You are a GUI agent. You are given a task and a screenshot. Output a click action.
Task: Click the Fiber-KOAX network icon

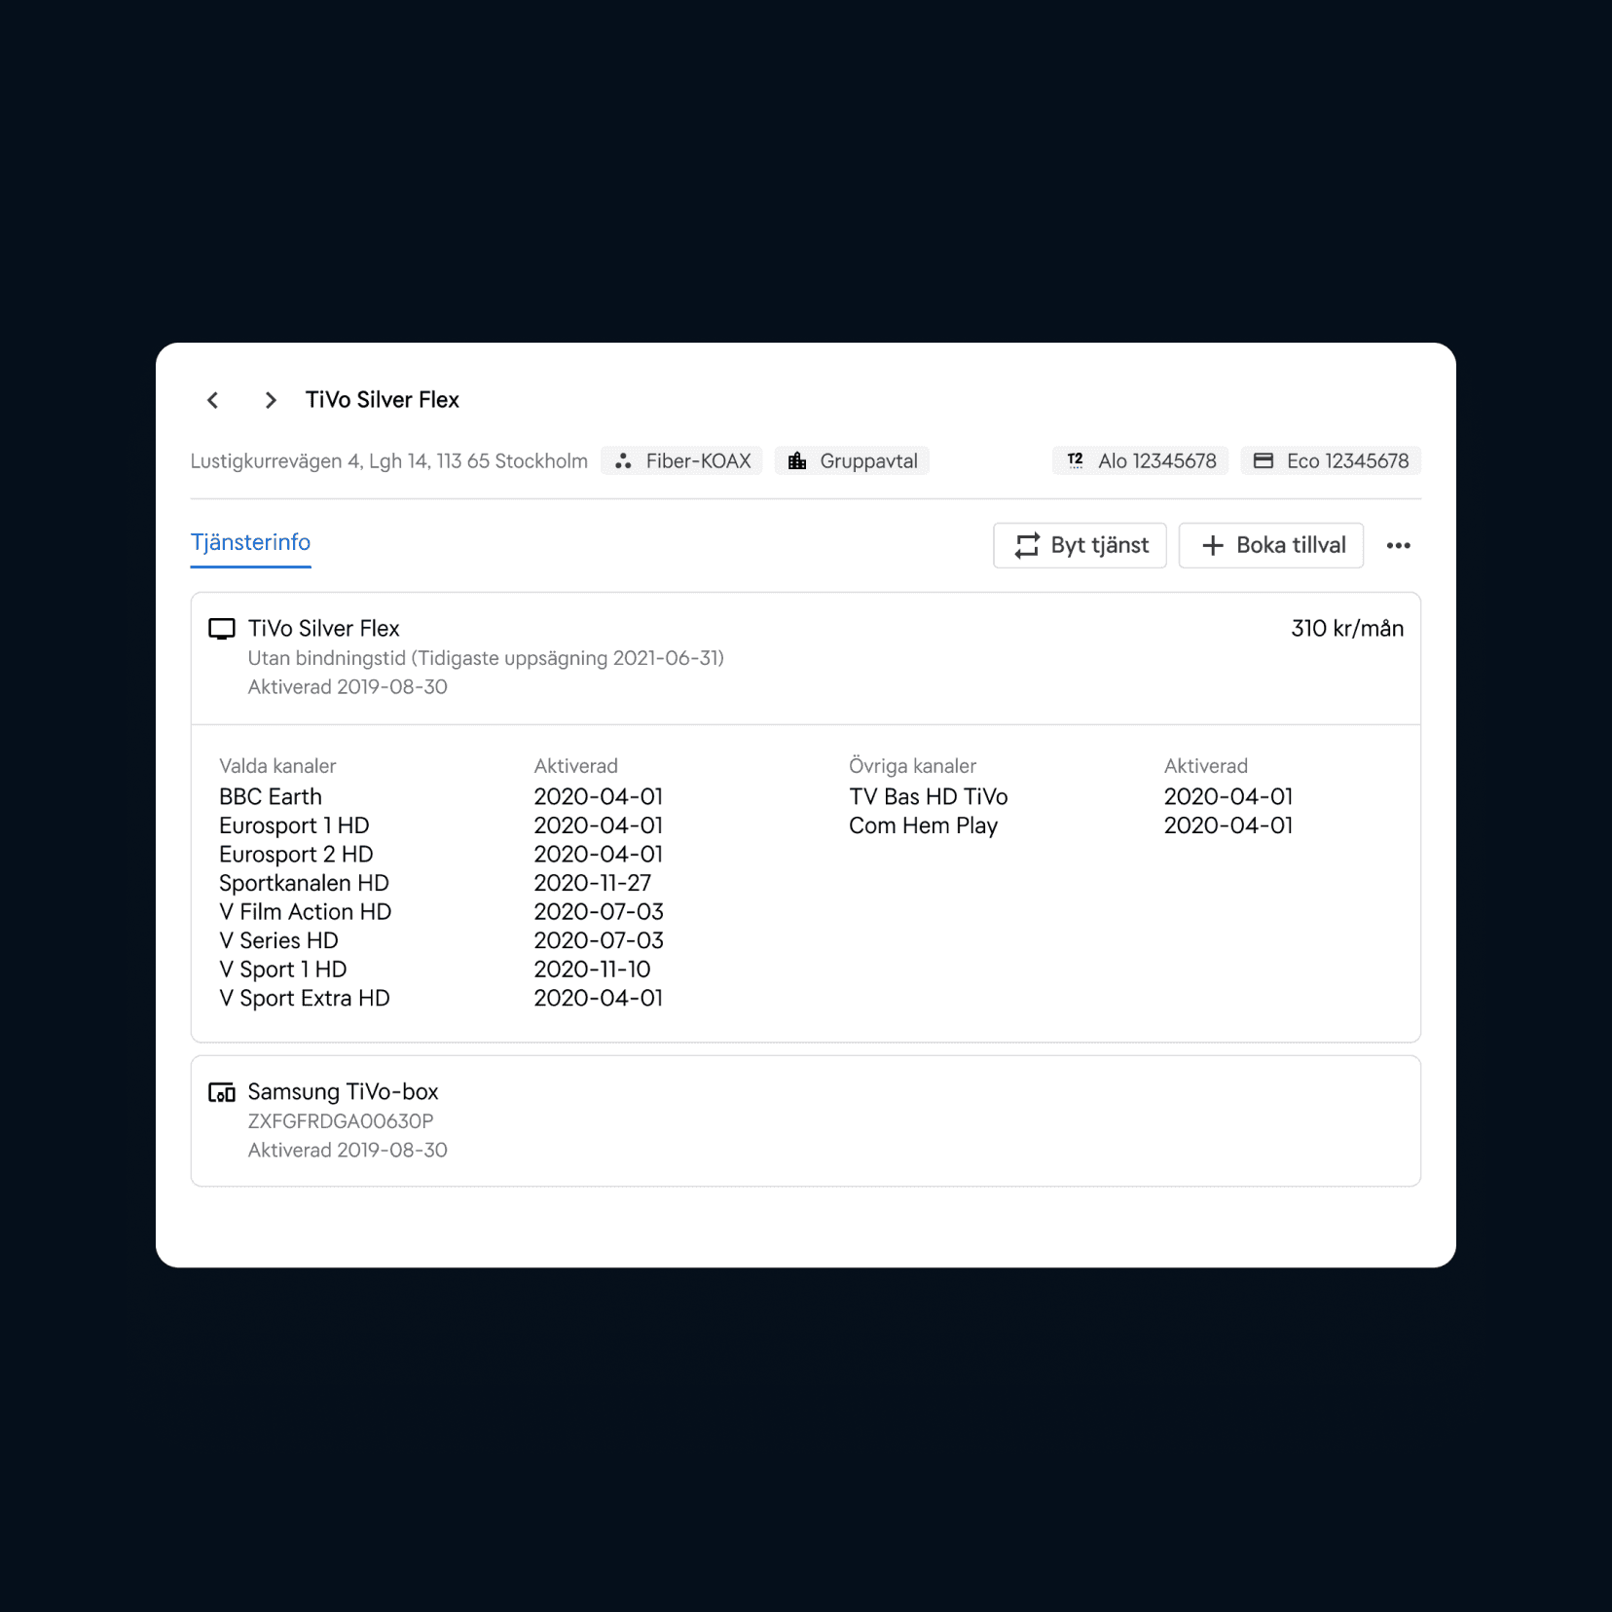pyautogui.click(x=623, y=461)
